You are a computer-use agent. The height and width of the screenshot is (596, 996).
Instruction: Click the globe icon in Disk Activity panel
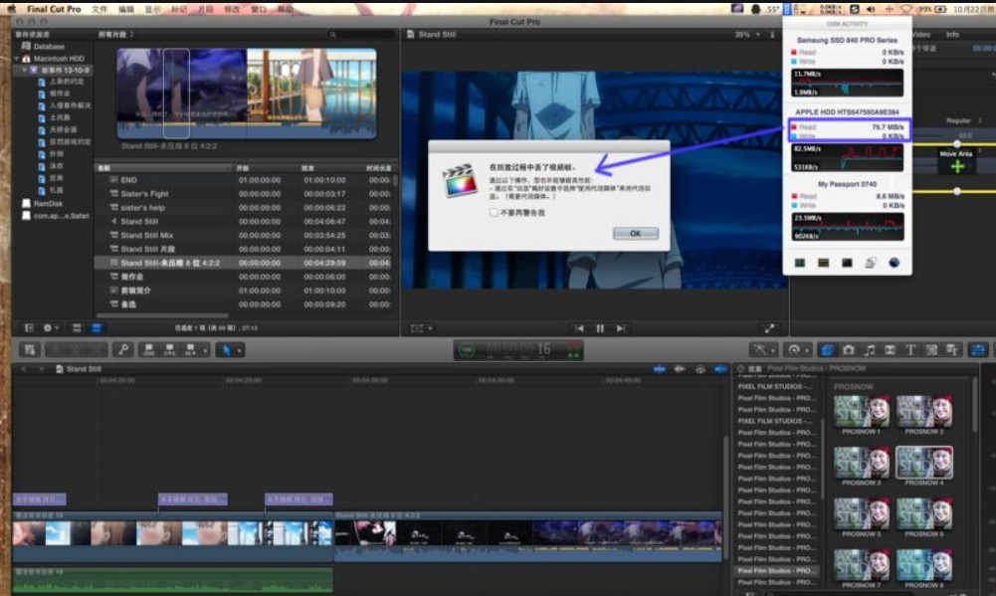[x=894, y=263]
